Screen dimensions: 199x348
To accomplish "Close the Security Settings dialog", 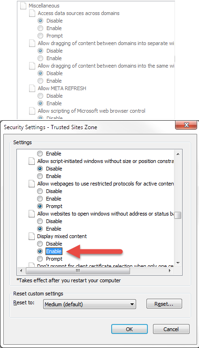I will [x=186, y=125].
